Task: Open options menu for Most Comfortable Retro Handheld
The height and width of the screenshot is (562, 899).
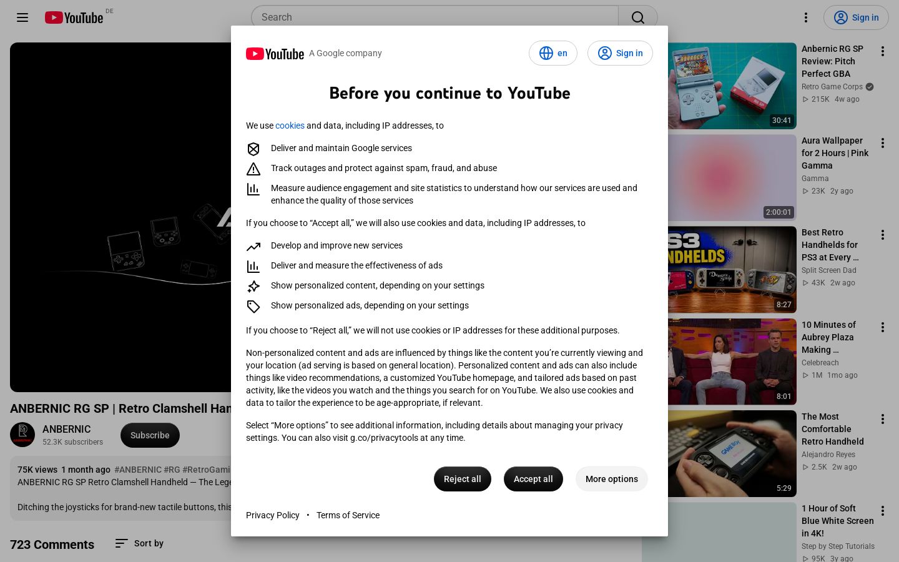Action: [x=883, y=419]
